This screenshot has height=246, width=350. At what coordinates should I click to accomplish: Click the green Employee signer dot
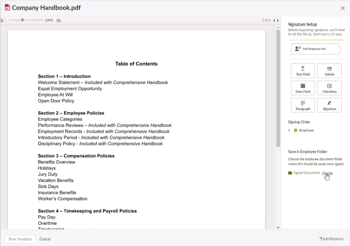(295, 130)
